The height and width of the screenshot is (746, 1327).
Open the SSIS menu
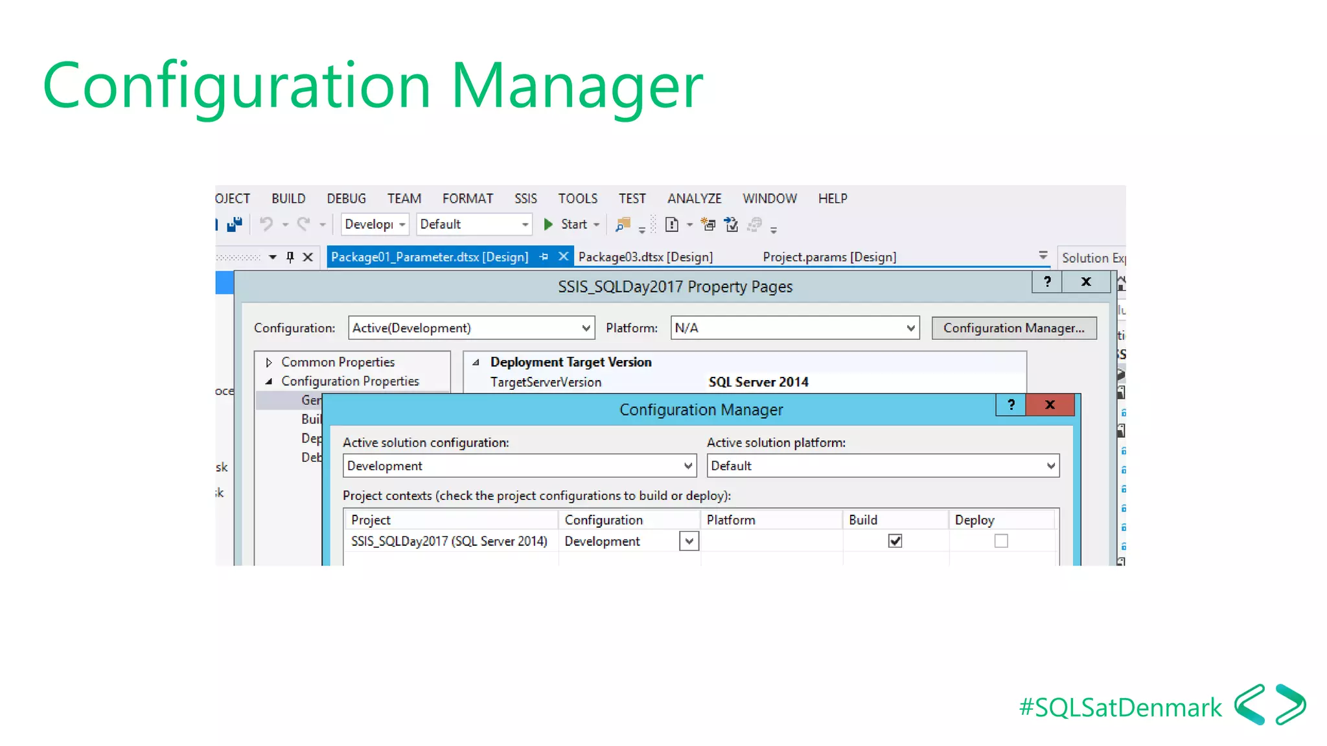pos(525,198)
